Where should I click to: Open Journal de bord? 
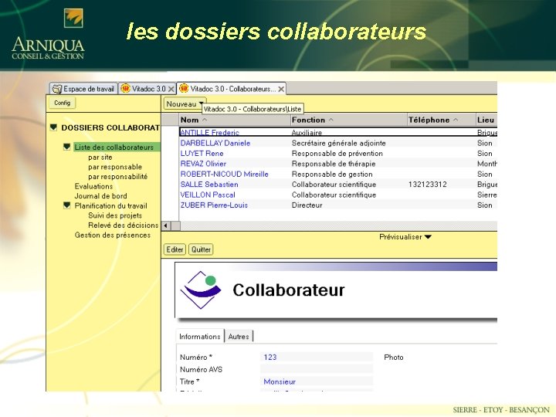100,195
